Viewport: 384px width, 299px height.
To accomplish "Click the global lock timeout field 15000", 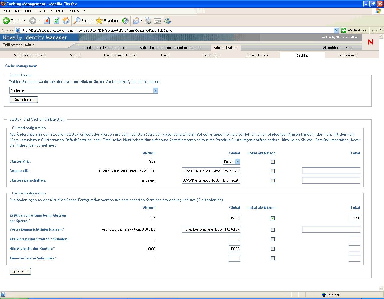I will click(234, 218).
